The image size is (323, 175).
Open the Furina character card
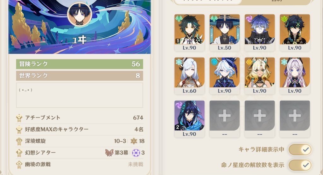tap(224, 76)
